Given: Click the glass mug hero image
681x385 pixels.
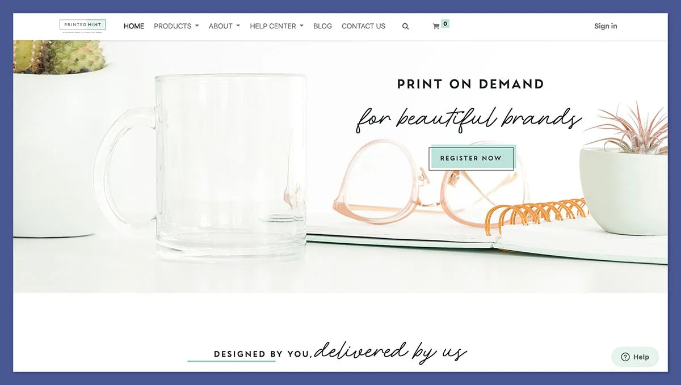Looking at the screenshot, I should 201,167.
